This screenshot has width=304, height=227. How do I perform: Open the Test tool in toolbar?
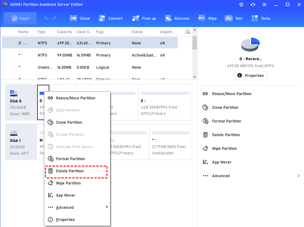coord(234,19)
